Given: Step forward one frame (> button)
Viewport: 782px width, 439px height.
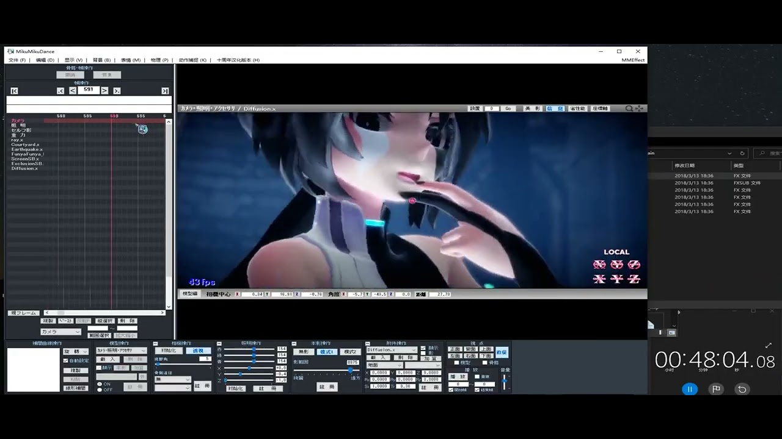Looking at the screenshot, I should click(x=104, y=90).
